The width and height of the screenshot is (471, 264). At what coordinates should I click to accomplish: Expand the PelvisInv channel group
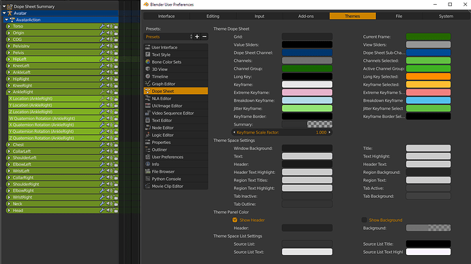[x=9, y=46]
